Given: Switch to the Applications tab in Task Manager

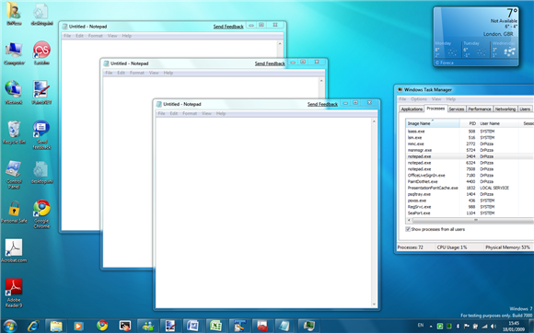Looking at the screenshot, I should [x=412, y=109].
